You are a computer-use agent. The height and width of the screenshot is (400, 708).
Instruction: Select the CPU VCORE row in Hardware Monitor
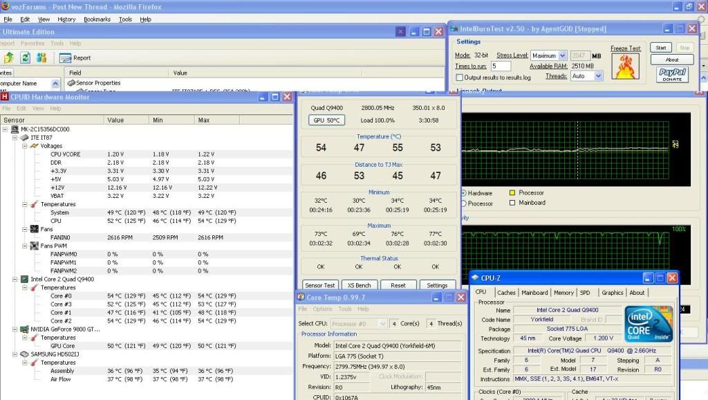point(147,154)
